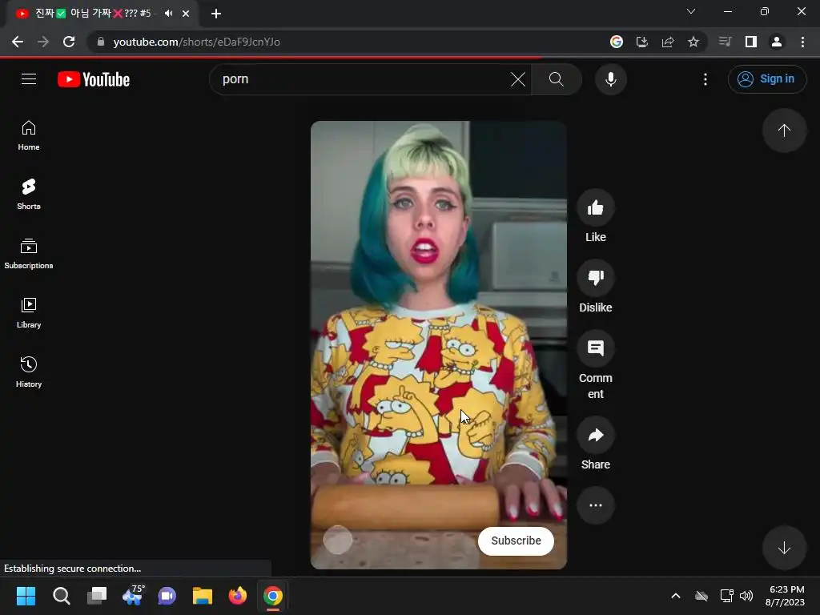This screenshot has height=615, width=820.
Task: Go to previous Short with up arrow
Action: tap(784, 131)
